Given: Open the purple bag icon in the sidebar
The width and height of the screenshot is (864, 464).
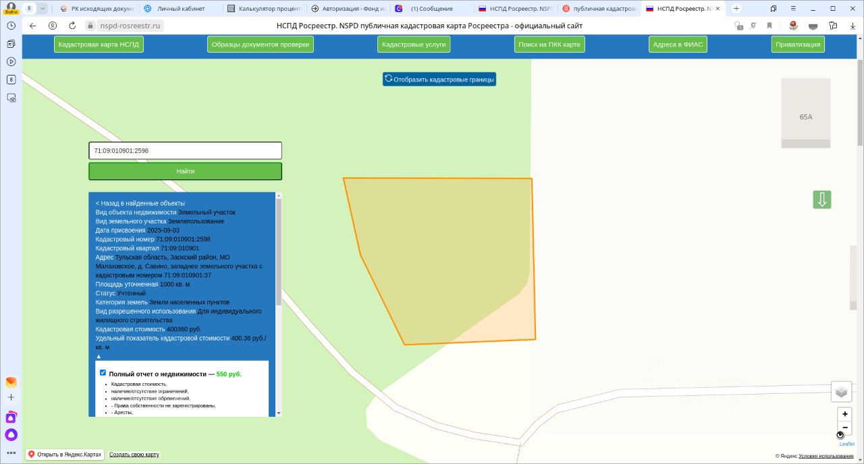Looking at the screenshot, I should coord(11,417).
